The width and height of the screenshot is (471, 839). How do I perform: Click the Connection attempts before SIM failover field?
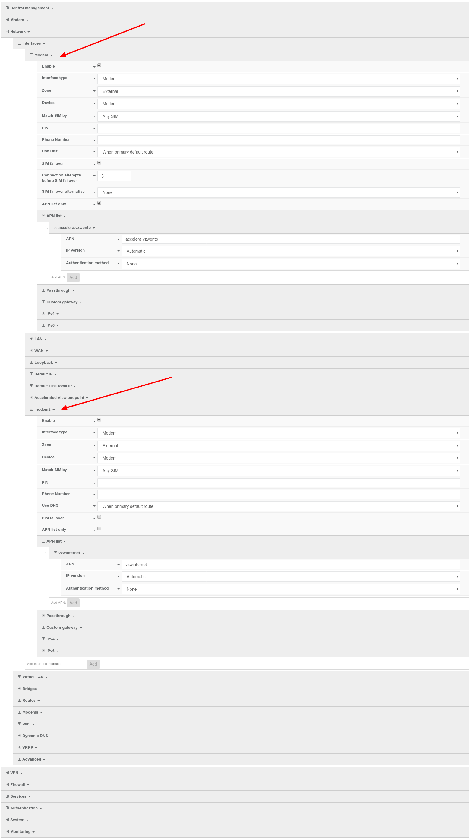tap(114, 176)
